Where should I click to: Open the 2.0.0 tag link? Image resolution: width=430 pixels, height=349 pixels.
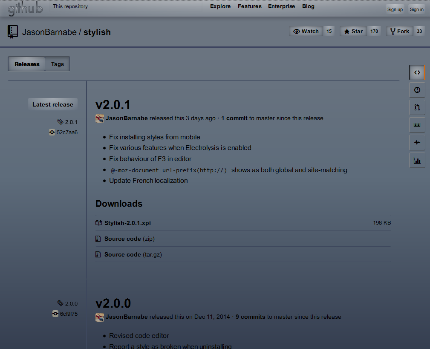click(x=71, y=303)
